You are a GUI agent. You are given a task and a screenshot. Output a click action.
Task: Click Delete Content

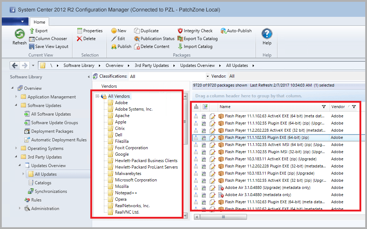coord(152,47)
